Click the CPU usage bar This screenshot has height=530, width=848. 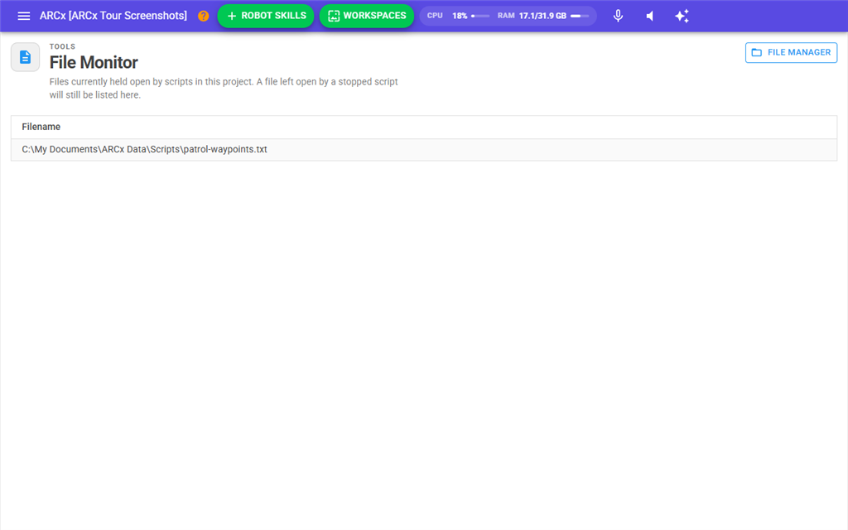click(480, 16)
